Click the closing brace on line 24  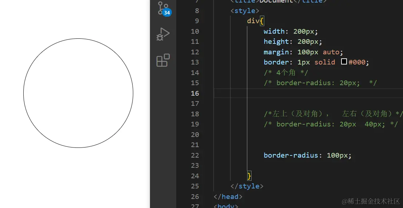click(x=249, y=176)
